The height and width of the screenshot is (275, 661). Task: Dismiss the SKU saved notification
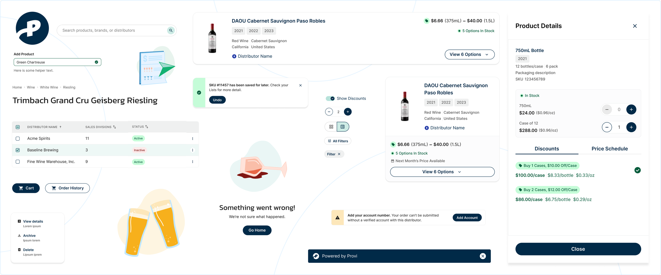[x=300, y=85]
